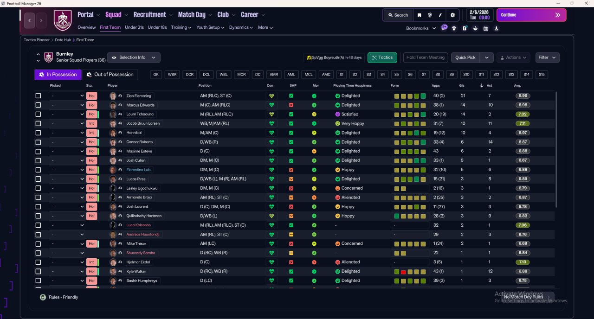This screenshot has height=319, width=594.
Task: Click the download shortcut icon below Continue
Action: pos(497,28)
